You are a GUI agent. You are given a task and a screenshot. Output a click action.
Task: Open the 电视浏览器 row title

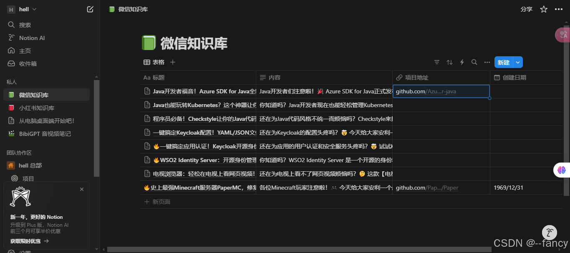(x=204, y=174)
